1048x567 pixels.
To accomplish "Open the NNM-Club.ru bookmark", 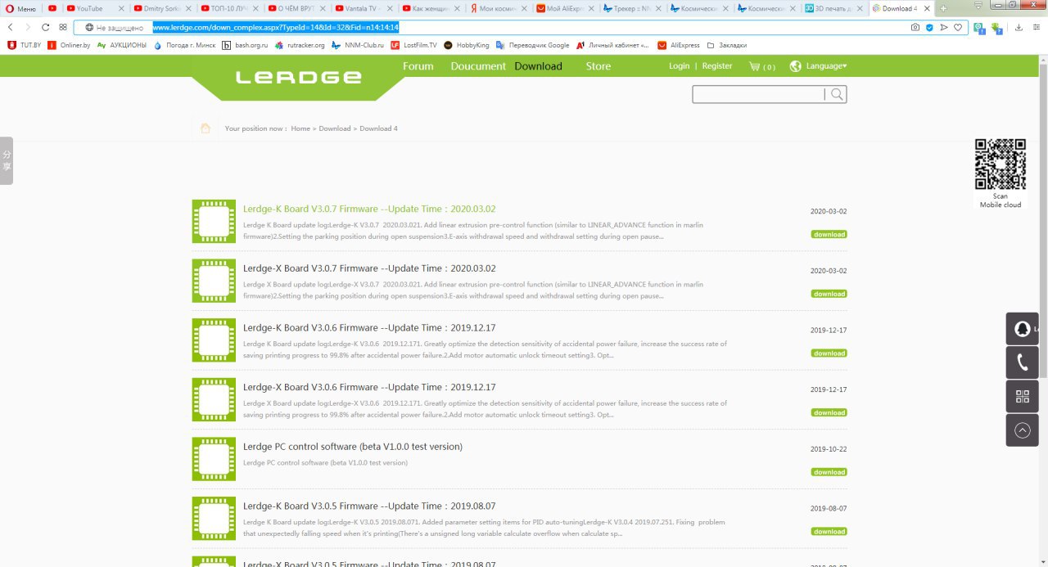I will (x=358, y=45).
